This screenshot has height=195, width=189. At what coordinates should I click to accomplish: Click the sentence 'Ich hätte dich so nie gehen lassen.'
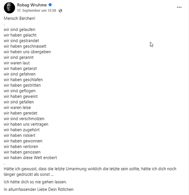(x=35, y=182)
